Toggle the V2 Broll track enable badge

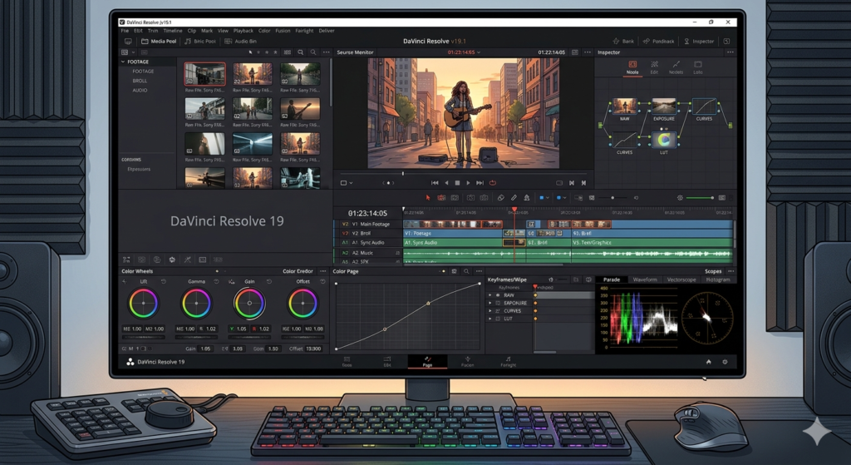tap(345, 233)
